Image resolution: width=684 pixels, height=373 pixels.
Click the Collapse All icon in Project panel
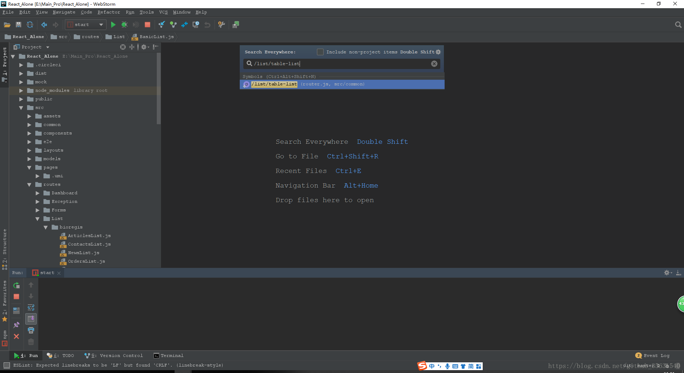tap(132, 47)
